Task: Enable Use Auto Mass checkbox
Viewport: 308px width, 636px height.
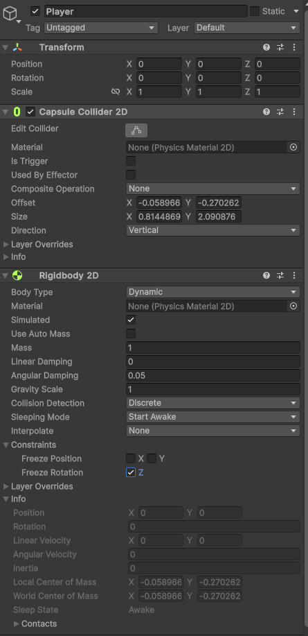Action: [131, 334]
